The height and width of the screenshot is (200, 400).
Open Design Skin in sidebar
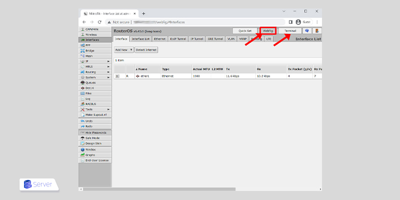point(95,143)
